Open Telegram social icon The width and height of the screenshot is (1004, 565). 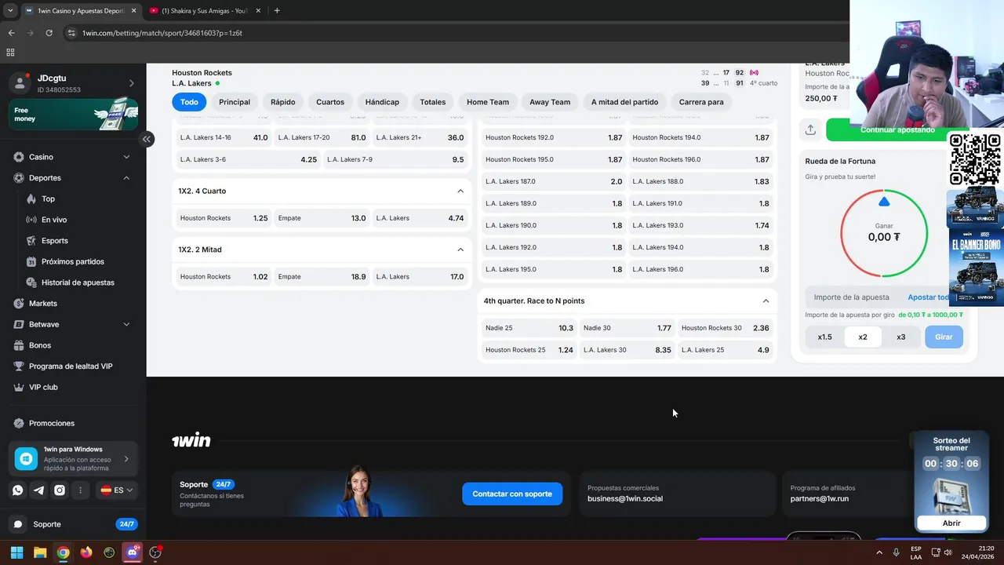(38, 490)
